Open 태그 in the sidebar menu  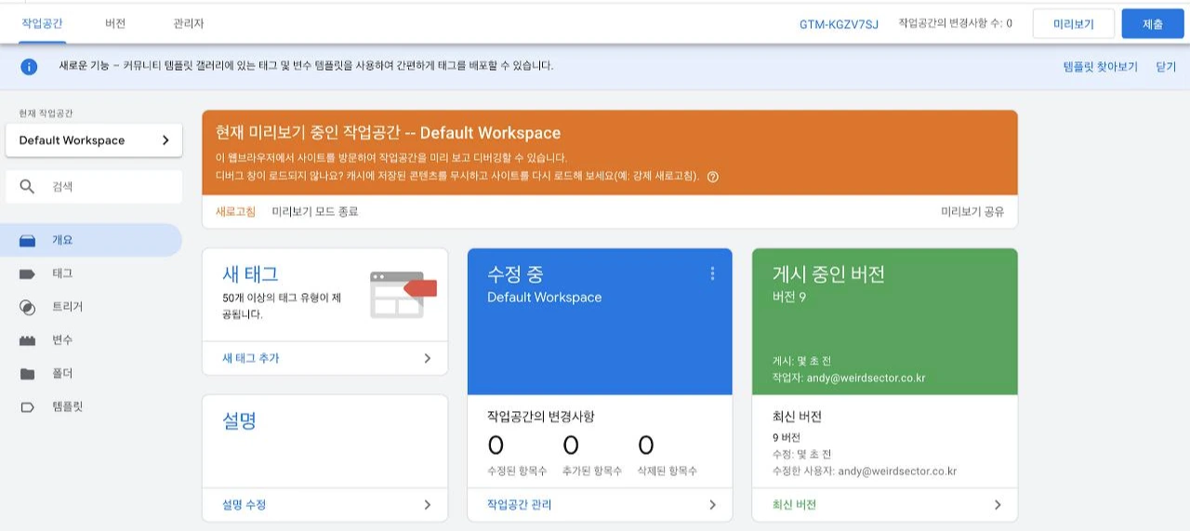pos(91,273)
